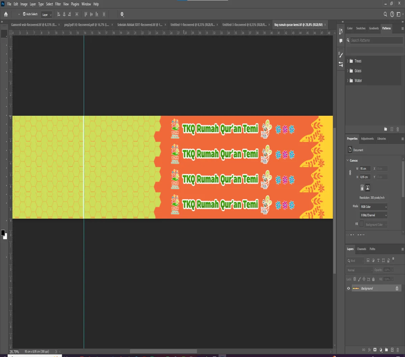Open the options bar settings gear
405x357 pixels.
[x=122, y=15]
